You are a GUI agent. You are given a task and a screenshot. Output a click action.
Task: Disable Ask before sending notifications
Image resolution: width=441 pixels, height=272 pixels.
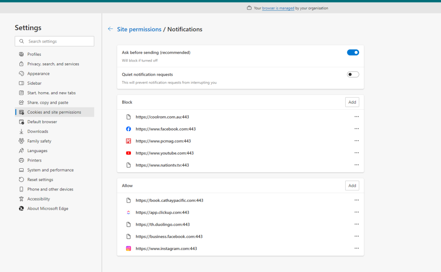[x=353, y=52]
